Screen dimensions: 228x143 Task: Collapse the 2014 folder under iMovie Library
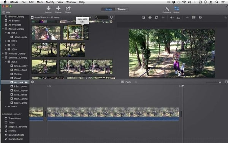click(6, 33)
